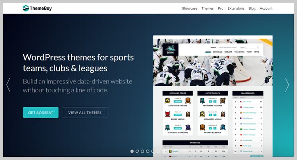Jump to the sixth slider dot
Image resolution: width=297 pixels, height=160 pixels.
pyautogui.click(x=158, y=151)
